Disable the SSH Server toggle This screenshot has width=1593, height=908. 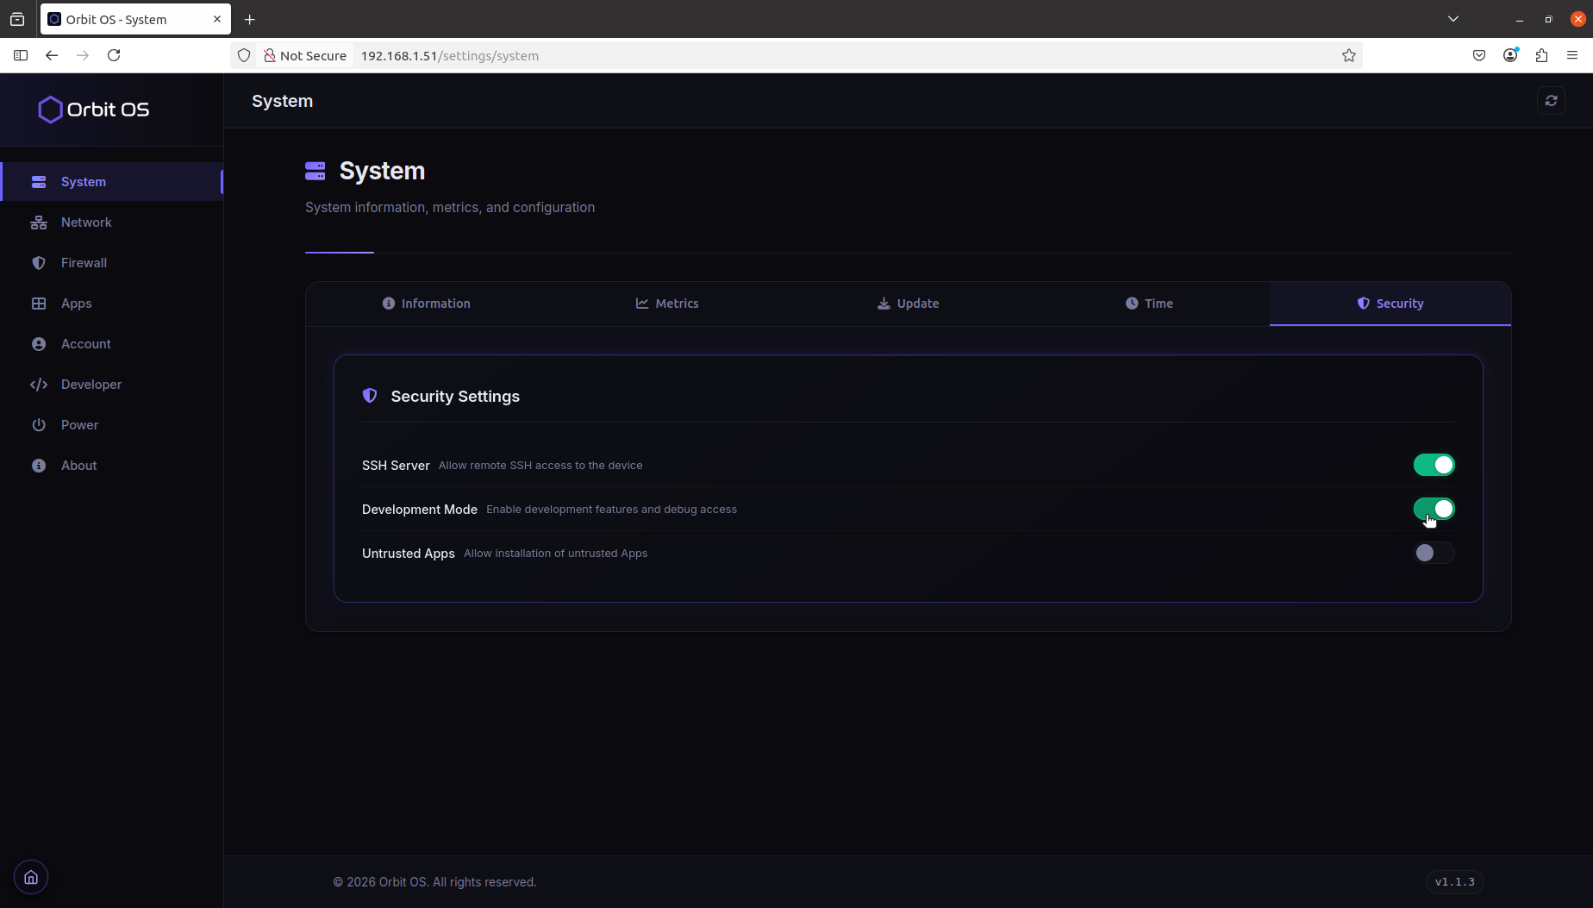coord(1434,465)
